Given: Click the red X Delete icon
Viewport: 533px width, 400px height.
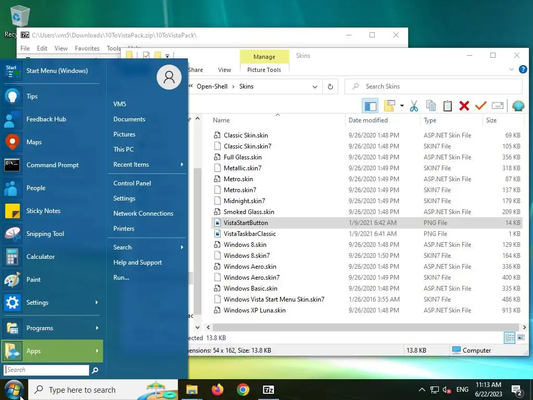Looking at the screenshot, I should click(x=464, y=106).
